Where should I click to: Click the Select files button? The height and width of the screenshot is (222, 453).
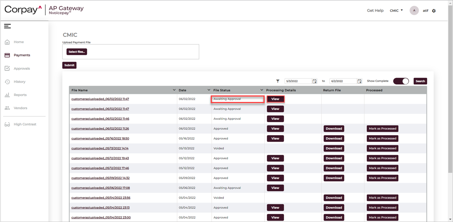77,52
